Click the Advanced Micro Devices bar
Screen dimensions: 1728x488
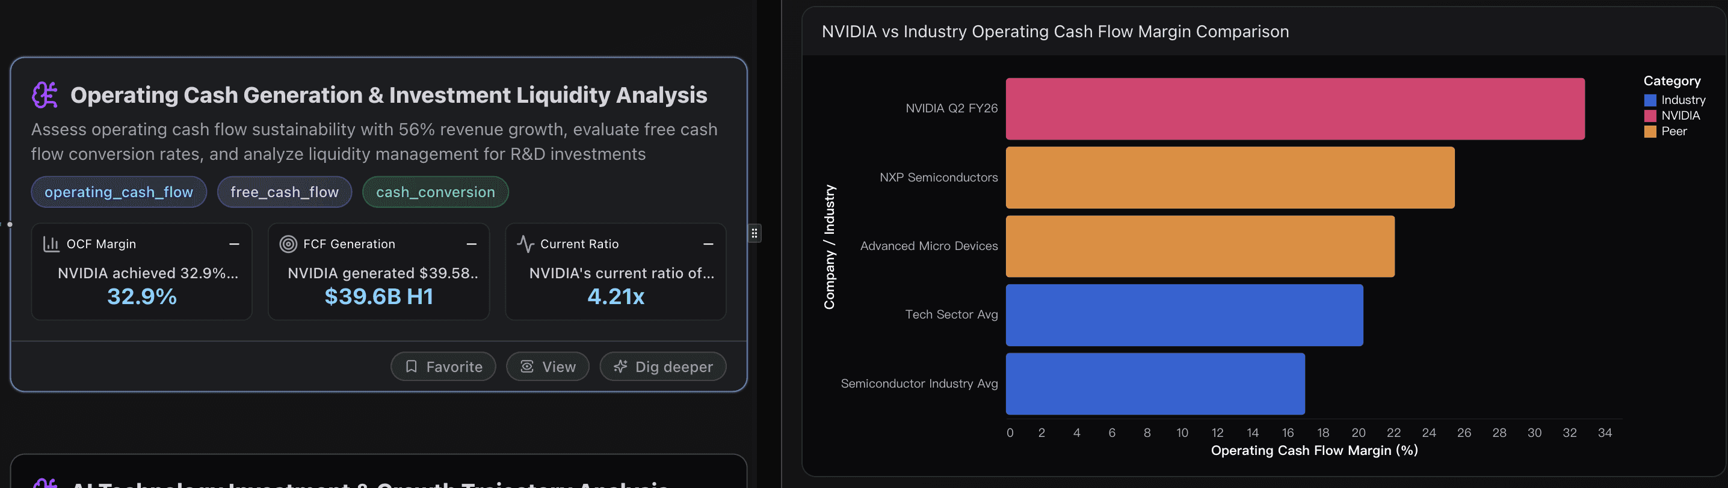tap(1200, 246)
